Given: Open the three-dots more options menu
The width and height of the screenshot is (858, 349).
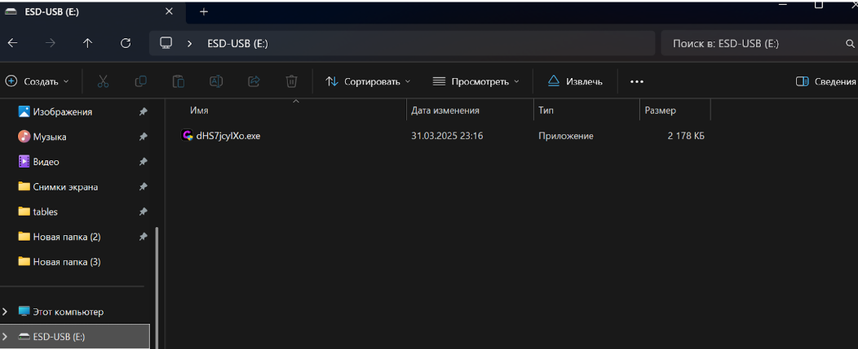Looking at the screenshot, I should tap(637, 81).
